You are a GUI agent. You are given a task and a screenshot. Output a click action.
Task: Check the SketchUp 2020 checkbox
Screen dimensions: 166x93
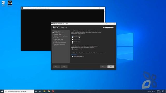point(72,36)
